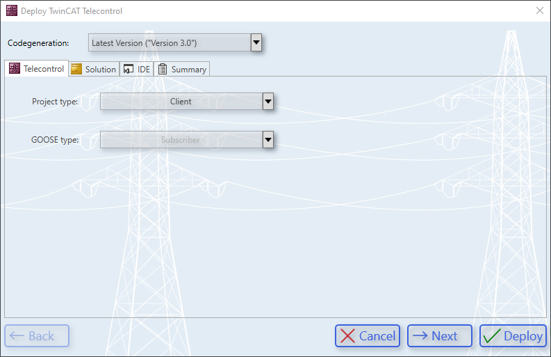Proceed with the Next button
Image resolution: width=551 pixels, height=357 pixels.
[440, 336]
